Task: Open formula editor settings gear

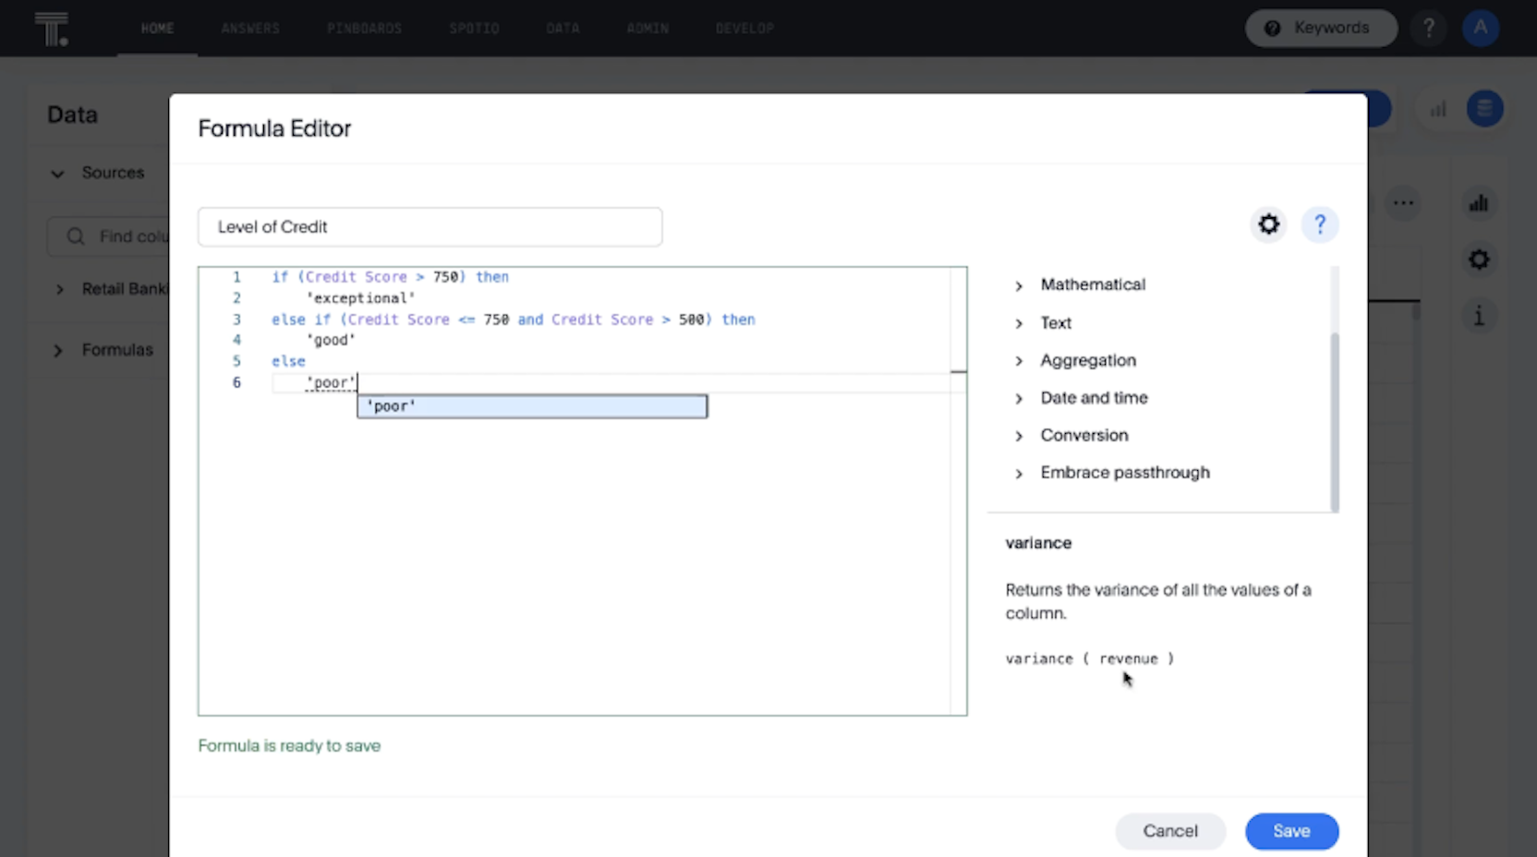Action: tap(1268, 224)
